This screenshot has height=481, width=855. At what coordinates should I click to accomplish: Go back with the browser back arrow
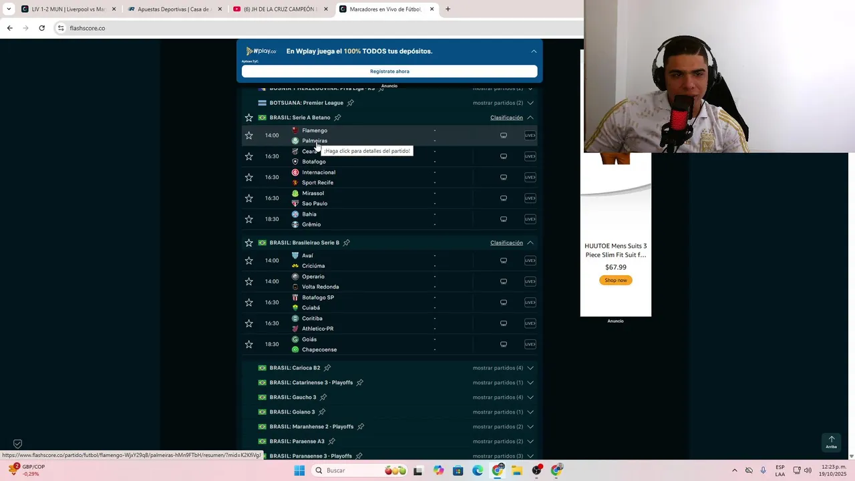(x=9, y=28)
